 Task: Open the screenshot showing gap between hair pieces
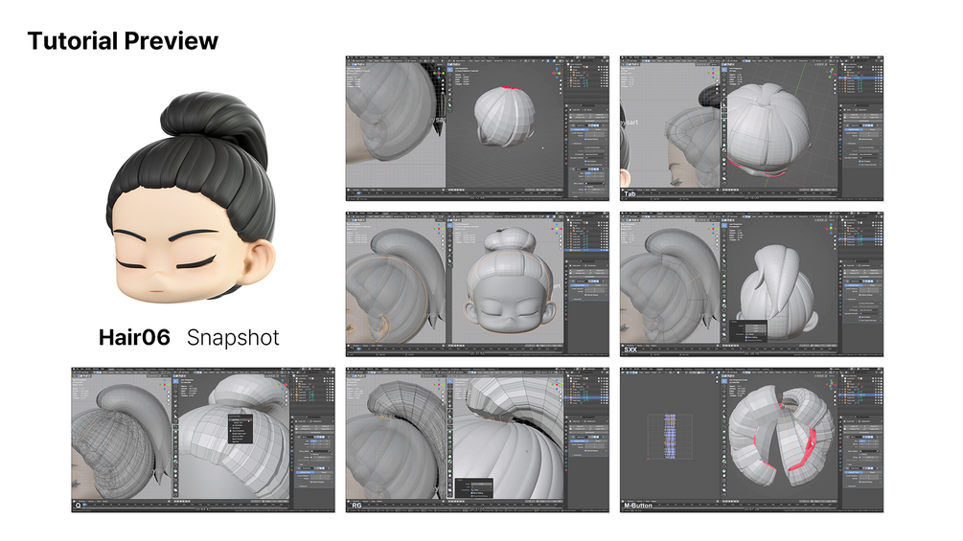pos(477,440)
